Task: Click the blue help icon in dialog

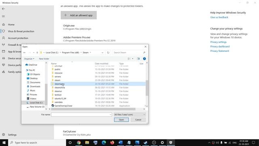Action: pos(144,58)
